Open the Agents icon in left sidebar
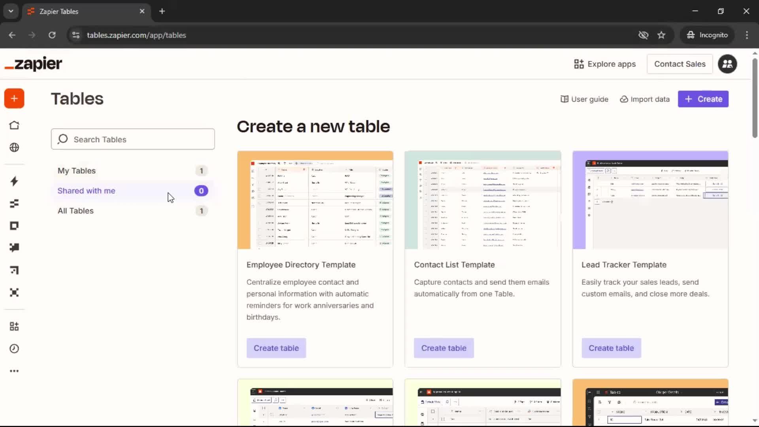The height and width of the screenshot is (427, 759). [x=14, y=293]
